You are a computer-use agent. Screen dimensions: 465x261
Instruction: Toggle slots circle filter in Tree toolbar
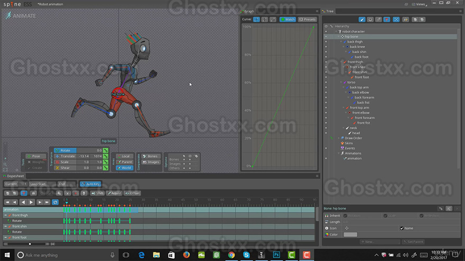click(370, 20)
